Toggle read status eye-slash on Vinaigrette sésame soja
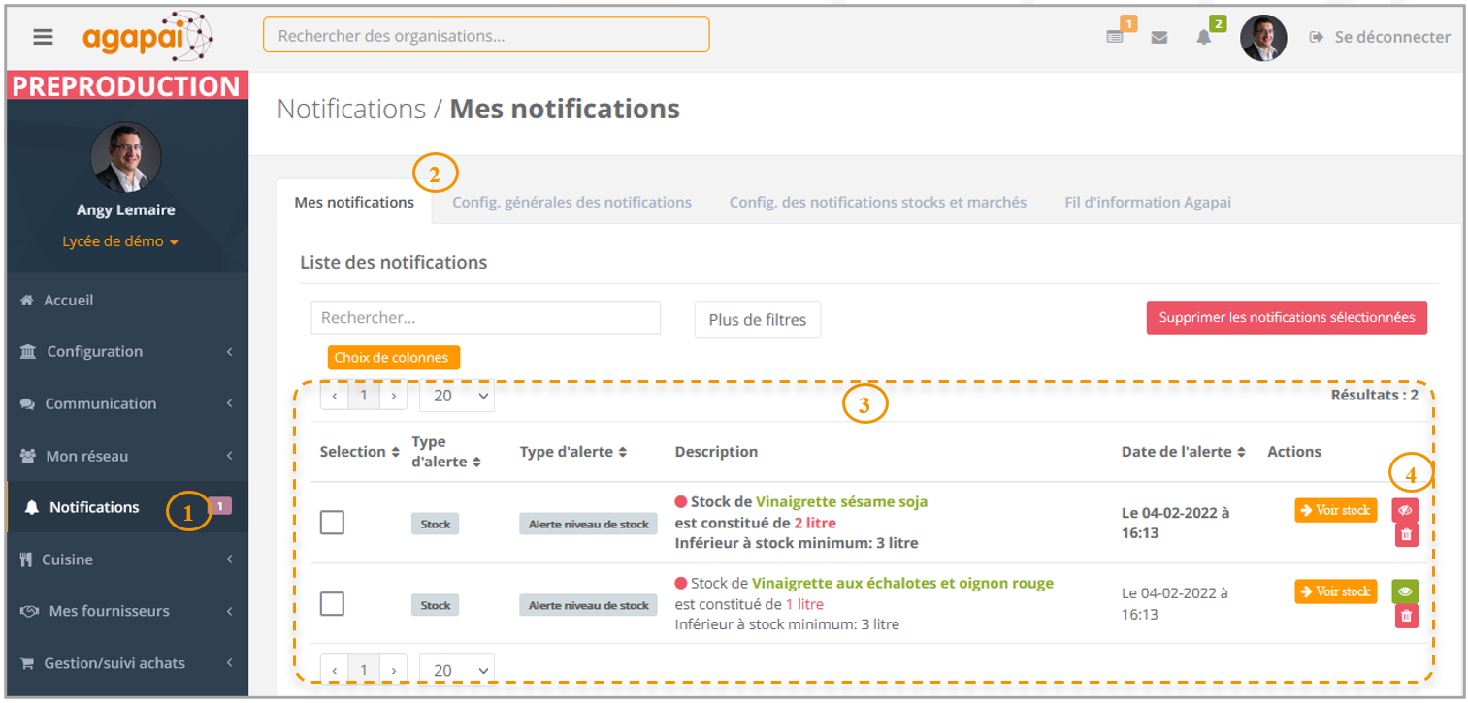The height and width of the screenshot is (703, 1468). coord(1406,510)
